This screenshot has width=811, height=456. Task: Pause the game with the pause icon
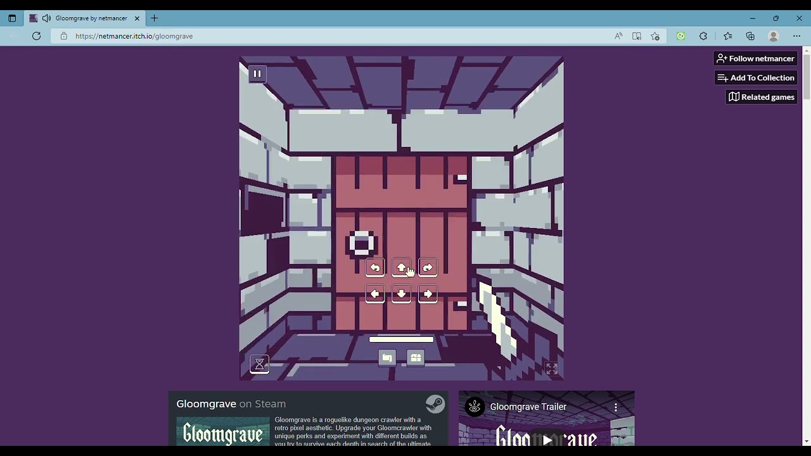tap(257, 74)
